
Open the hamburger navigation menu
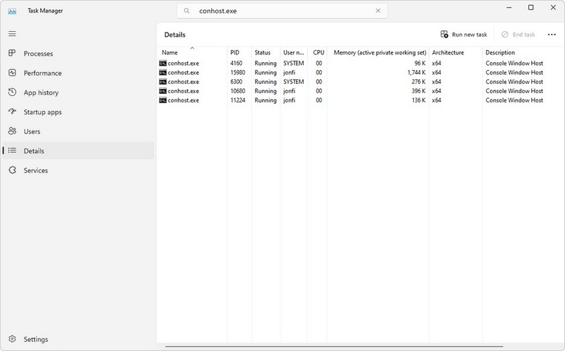[12, 34]
